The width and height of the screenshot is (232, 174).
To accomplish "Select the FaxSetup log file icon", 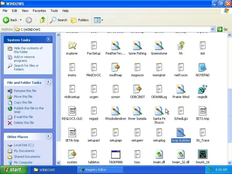I will coord(94,46).
